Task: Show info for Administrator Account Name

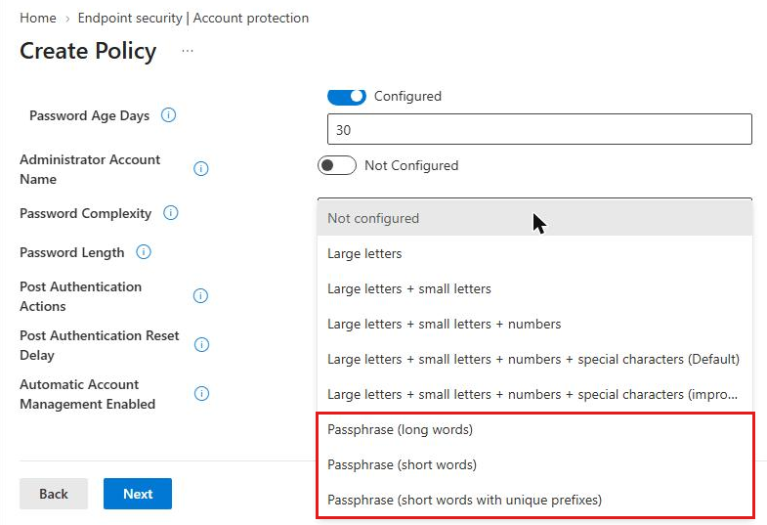Action: pyautogui.click(x=201, y=169)
